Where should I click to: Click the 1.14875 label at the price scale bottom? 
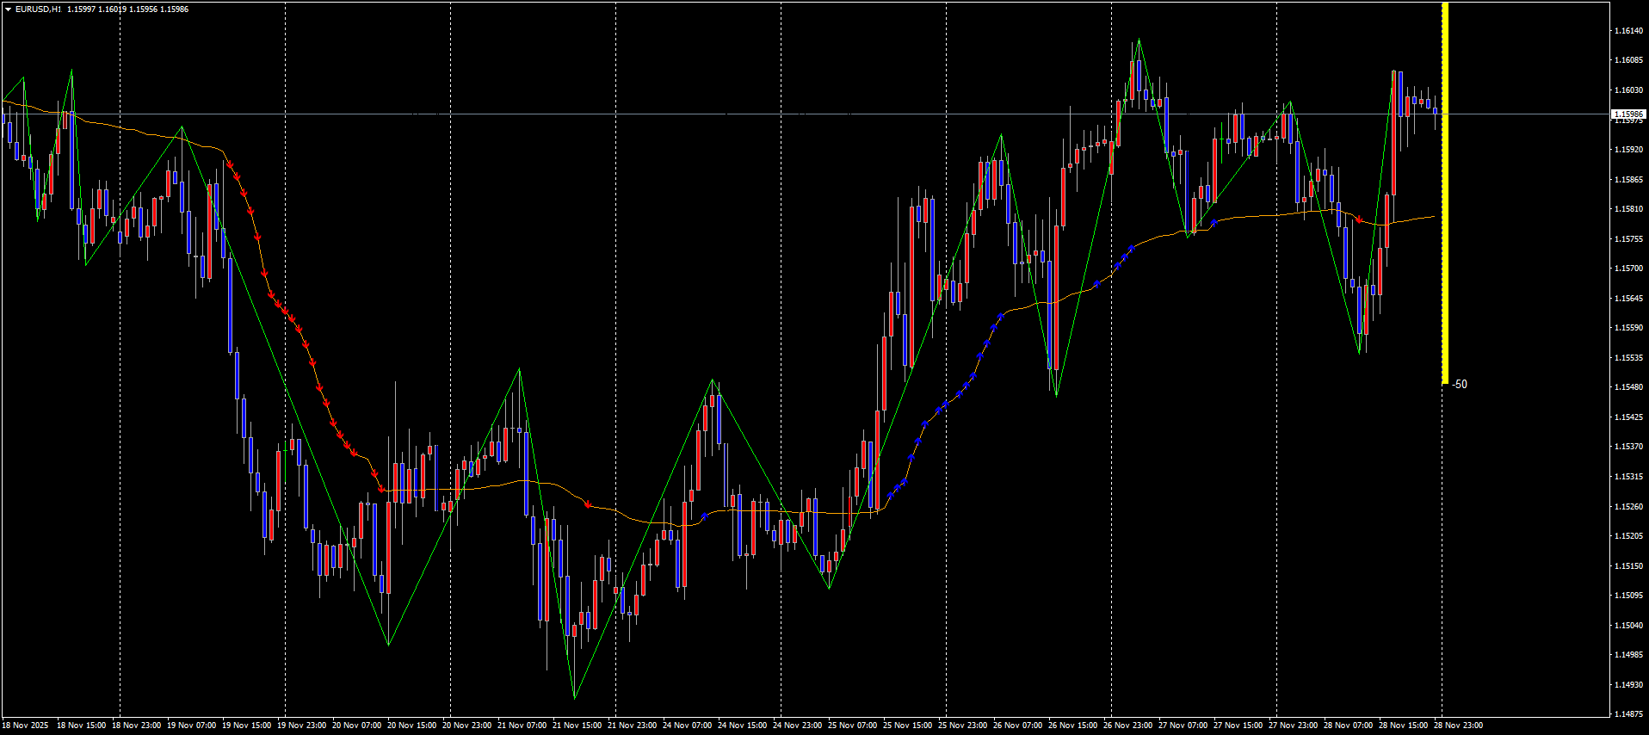point(1627,714)
